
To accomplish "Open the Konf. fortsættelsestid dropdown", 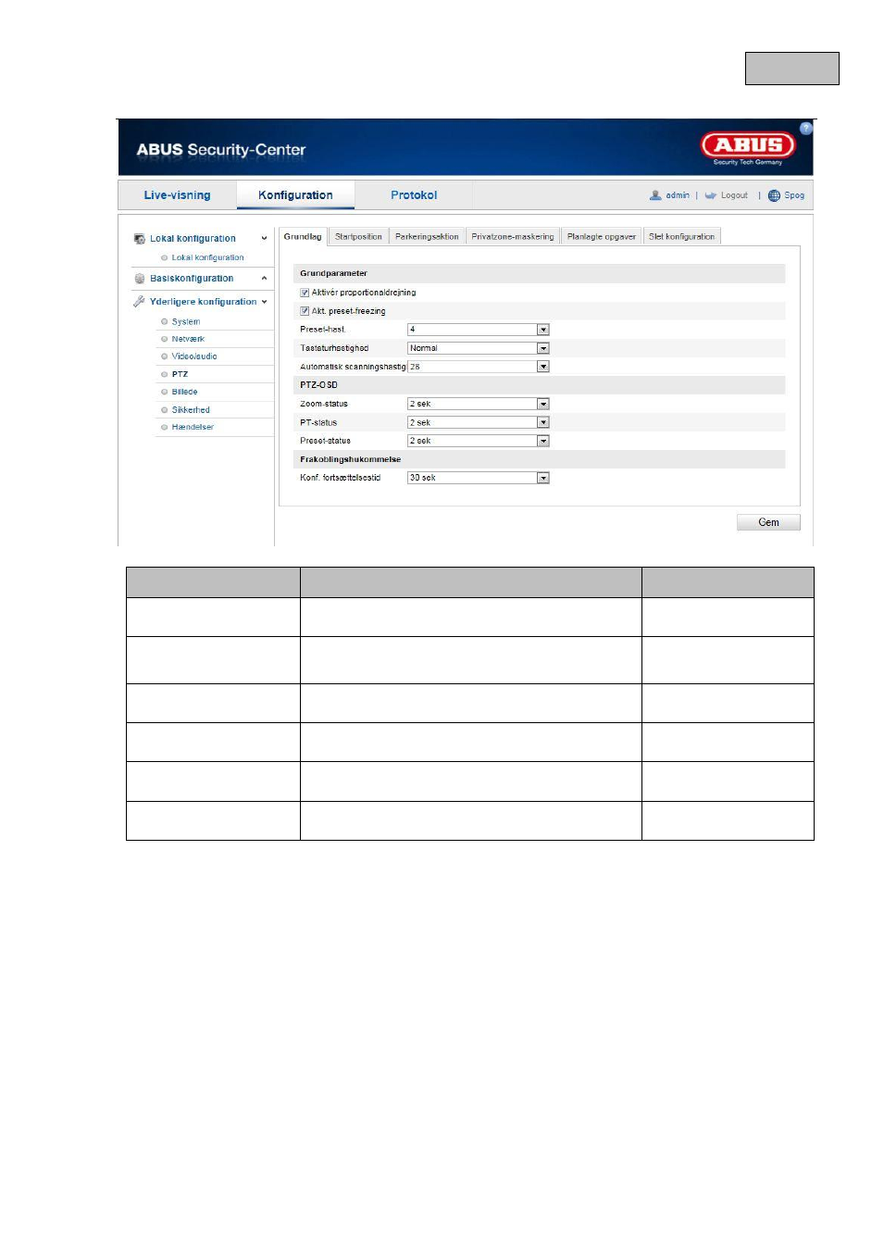I will tap(479, 478).
